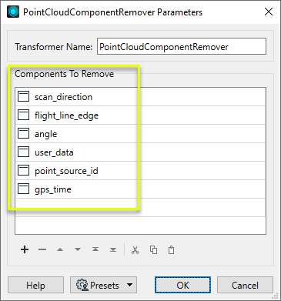Click the paste clipboard icon
This screenshot has width=281, height=301.
(x=171, y=249)
